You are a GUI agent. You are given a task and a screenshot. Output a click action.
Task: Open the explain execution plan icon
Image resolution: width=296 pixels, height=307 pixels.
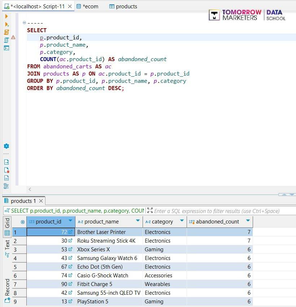coord(6,40)
